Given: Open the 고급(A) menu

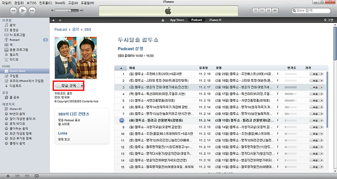Looking at the screenshot, I should click(x=73, y=3).
